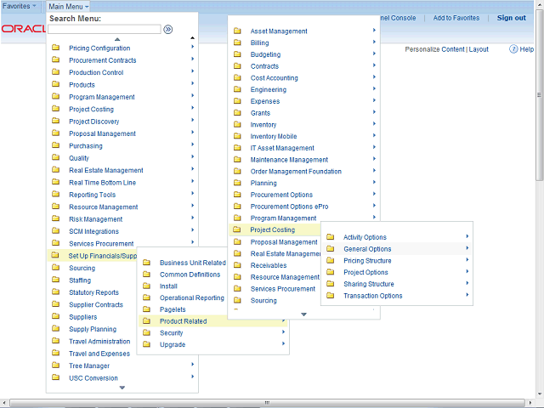Click folder icon beside Reporting Tools
Viewport: 544px width, 408px height.
click(55, 194)
